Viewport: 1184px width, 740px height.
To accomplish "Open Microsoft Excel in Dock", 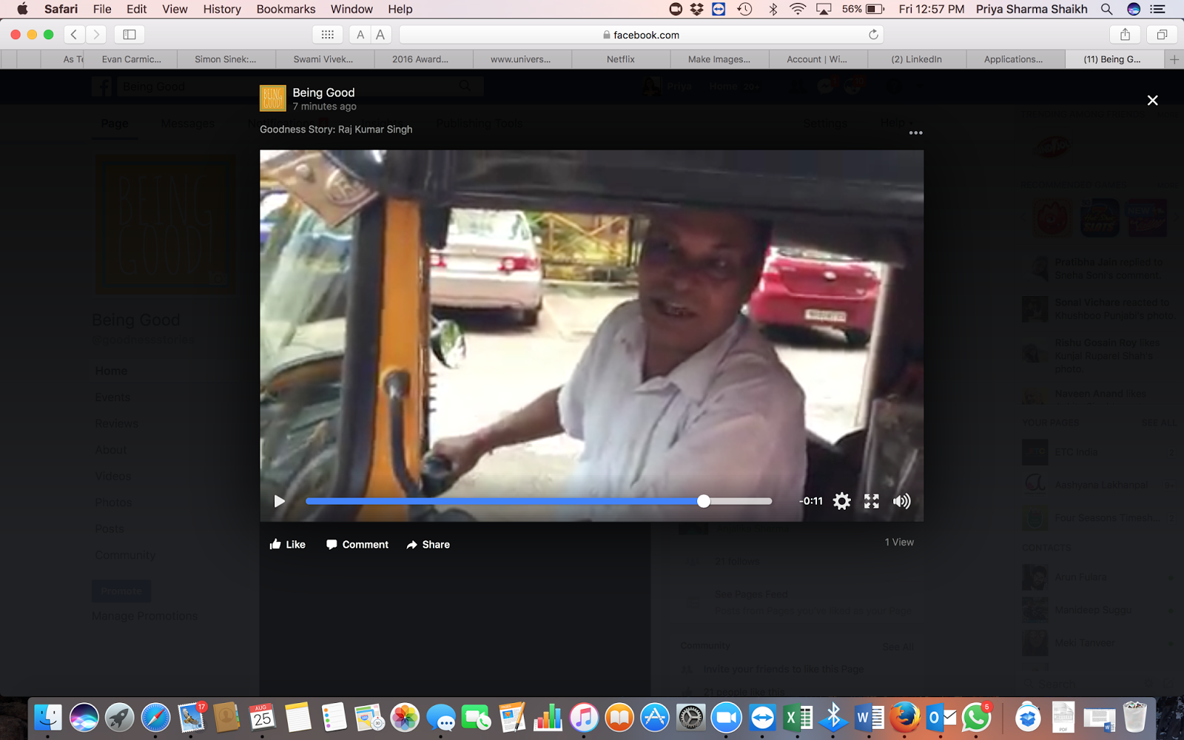I will click(x=798, y=717).
